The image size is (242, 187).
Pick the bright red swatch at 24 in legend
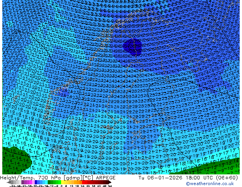pyautogui.click(x=83, y=182)
